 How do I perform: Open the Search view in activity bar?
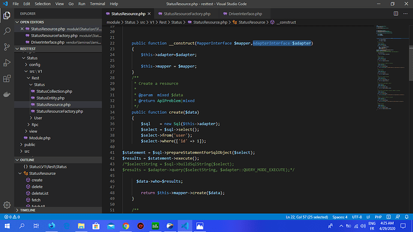click(x=7, y=31)
